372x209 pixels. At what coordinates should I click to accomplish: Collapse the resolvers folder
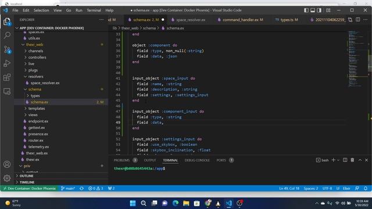coord(26,77)
